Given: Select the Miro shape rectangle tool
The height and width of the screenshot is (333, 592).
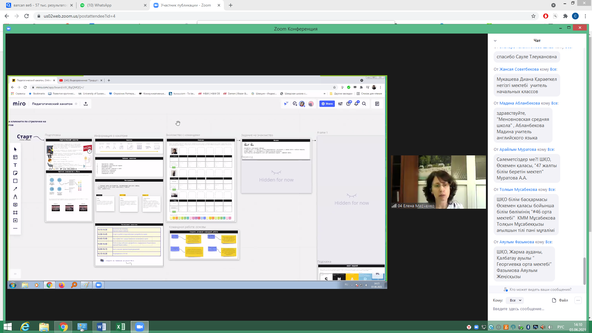Looking at the screenshot, I should pyautogui.click(x=15, y=181).
